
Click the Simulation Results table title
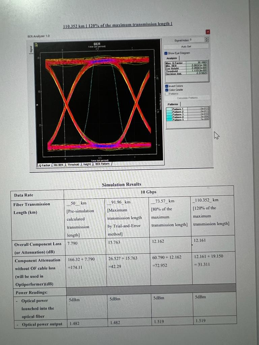121,184
